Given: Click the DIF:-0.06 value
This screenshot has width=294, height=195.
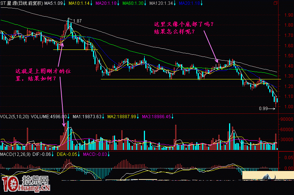Looking at the screenshot, I should pyautogui.click(x=42, y=154).
